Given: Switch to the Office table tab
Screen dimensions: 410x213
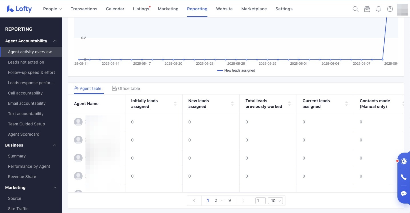Looking at the screenshot, I should pos(126,88).
